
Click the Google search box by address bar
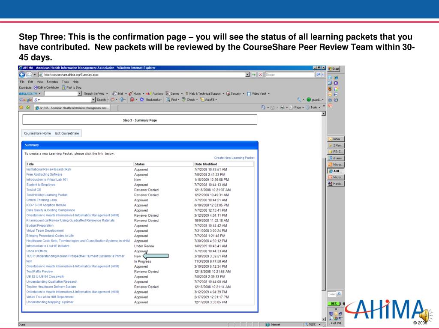pos(290,75)
